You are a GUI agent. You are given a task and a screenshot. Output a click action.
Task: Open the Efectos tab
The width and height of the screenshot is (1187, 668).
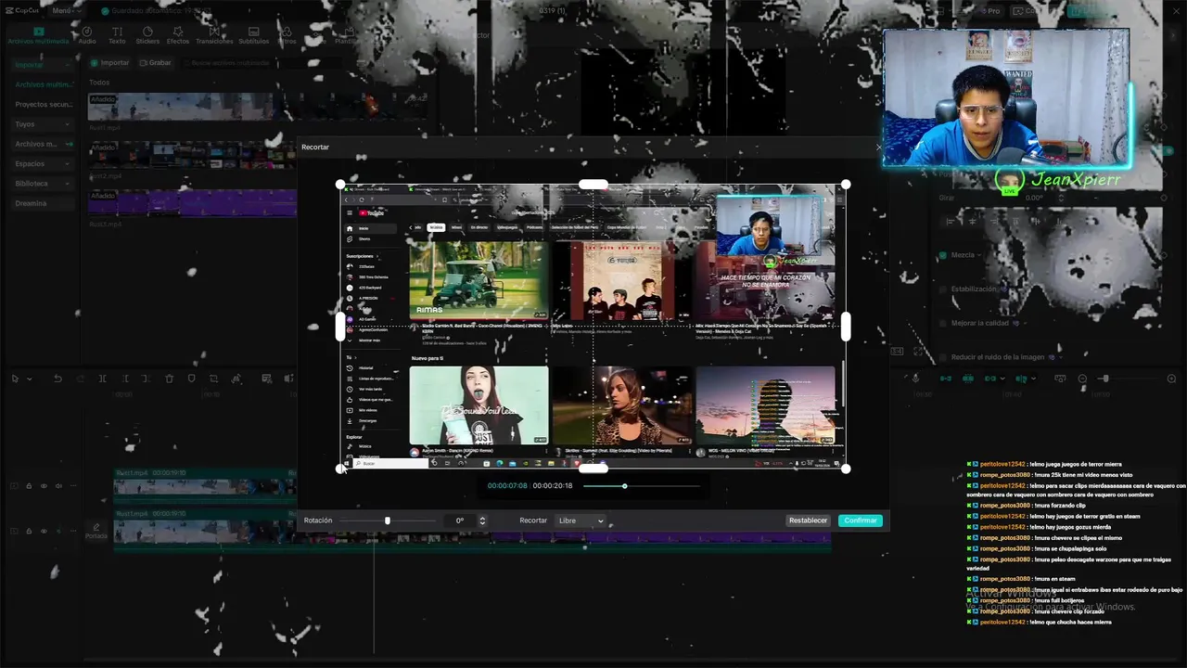click(178, 35)
